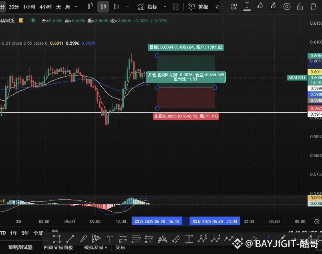Click the green market status dot
This screenshot has width=322, height=254.
(33, 20)
